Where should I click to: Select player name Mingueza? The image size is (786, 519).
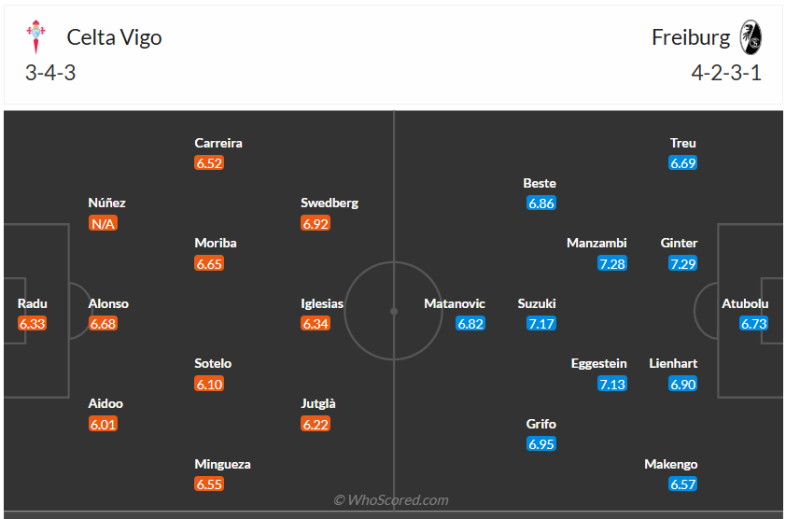222,464
